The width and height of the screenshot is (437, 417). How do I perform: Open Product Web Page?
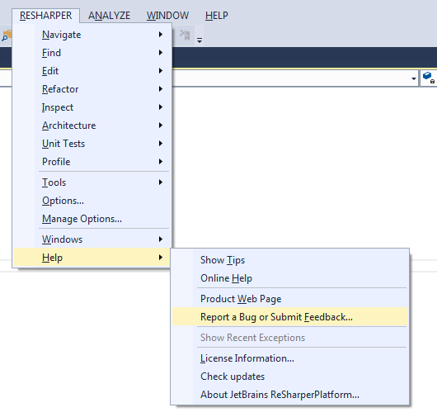pyautogui.click(x=289, y=299)
